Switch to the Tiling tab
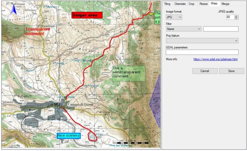 pos(167,4)
